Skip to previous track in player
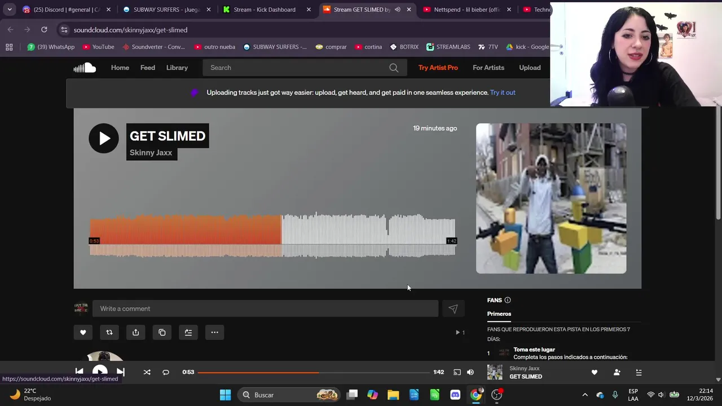This screenshot has height=406, width=722. [x=79, y=372]
